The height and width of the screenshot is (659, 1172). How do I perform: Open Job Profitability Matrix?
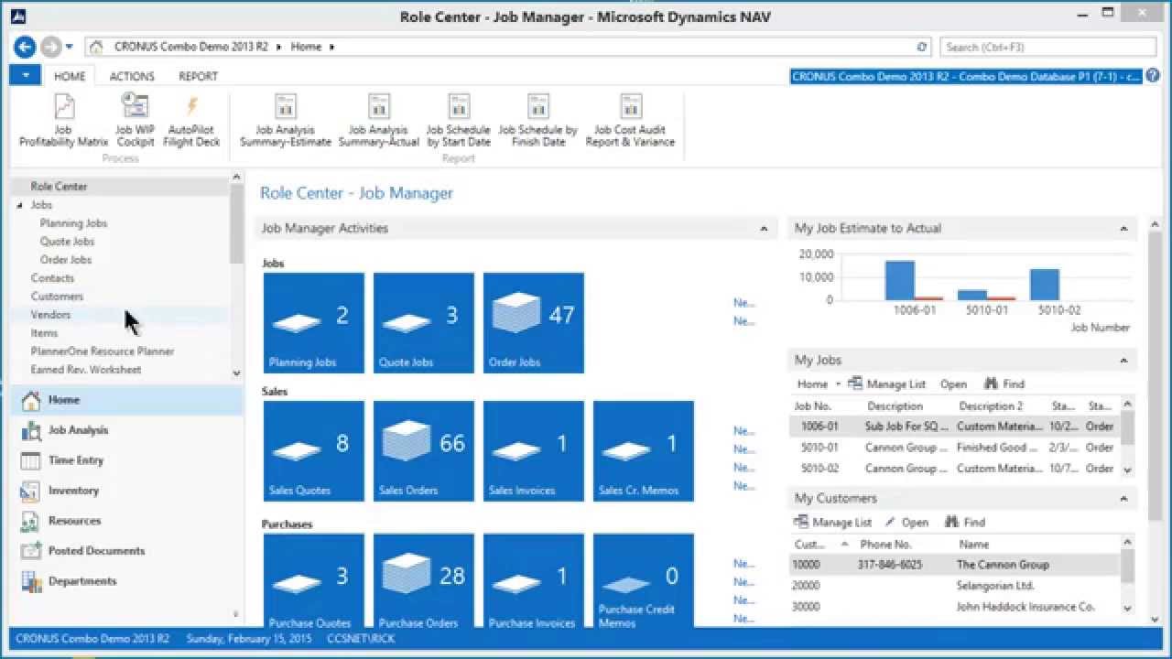(x=63, y=120)
